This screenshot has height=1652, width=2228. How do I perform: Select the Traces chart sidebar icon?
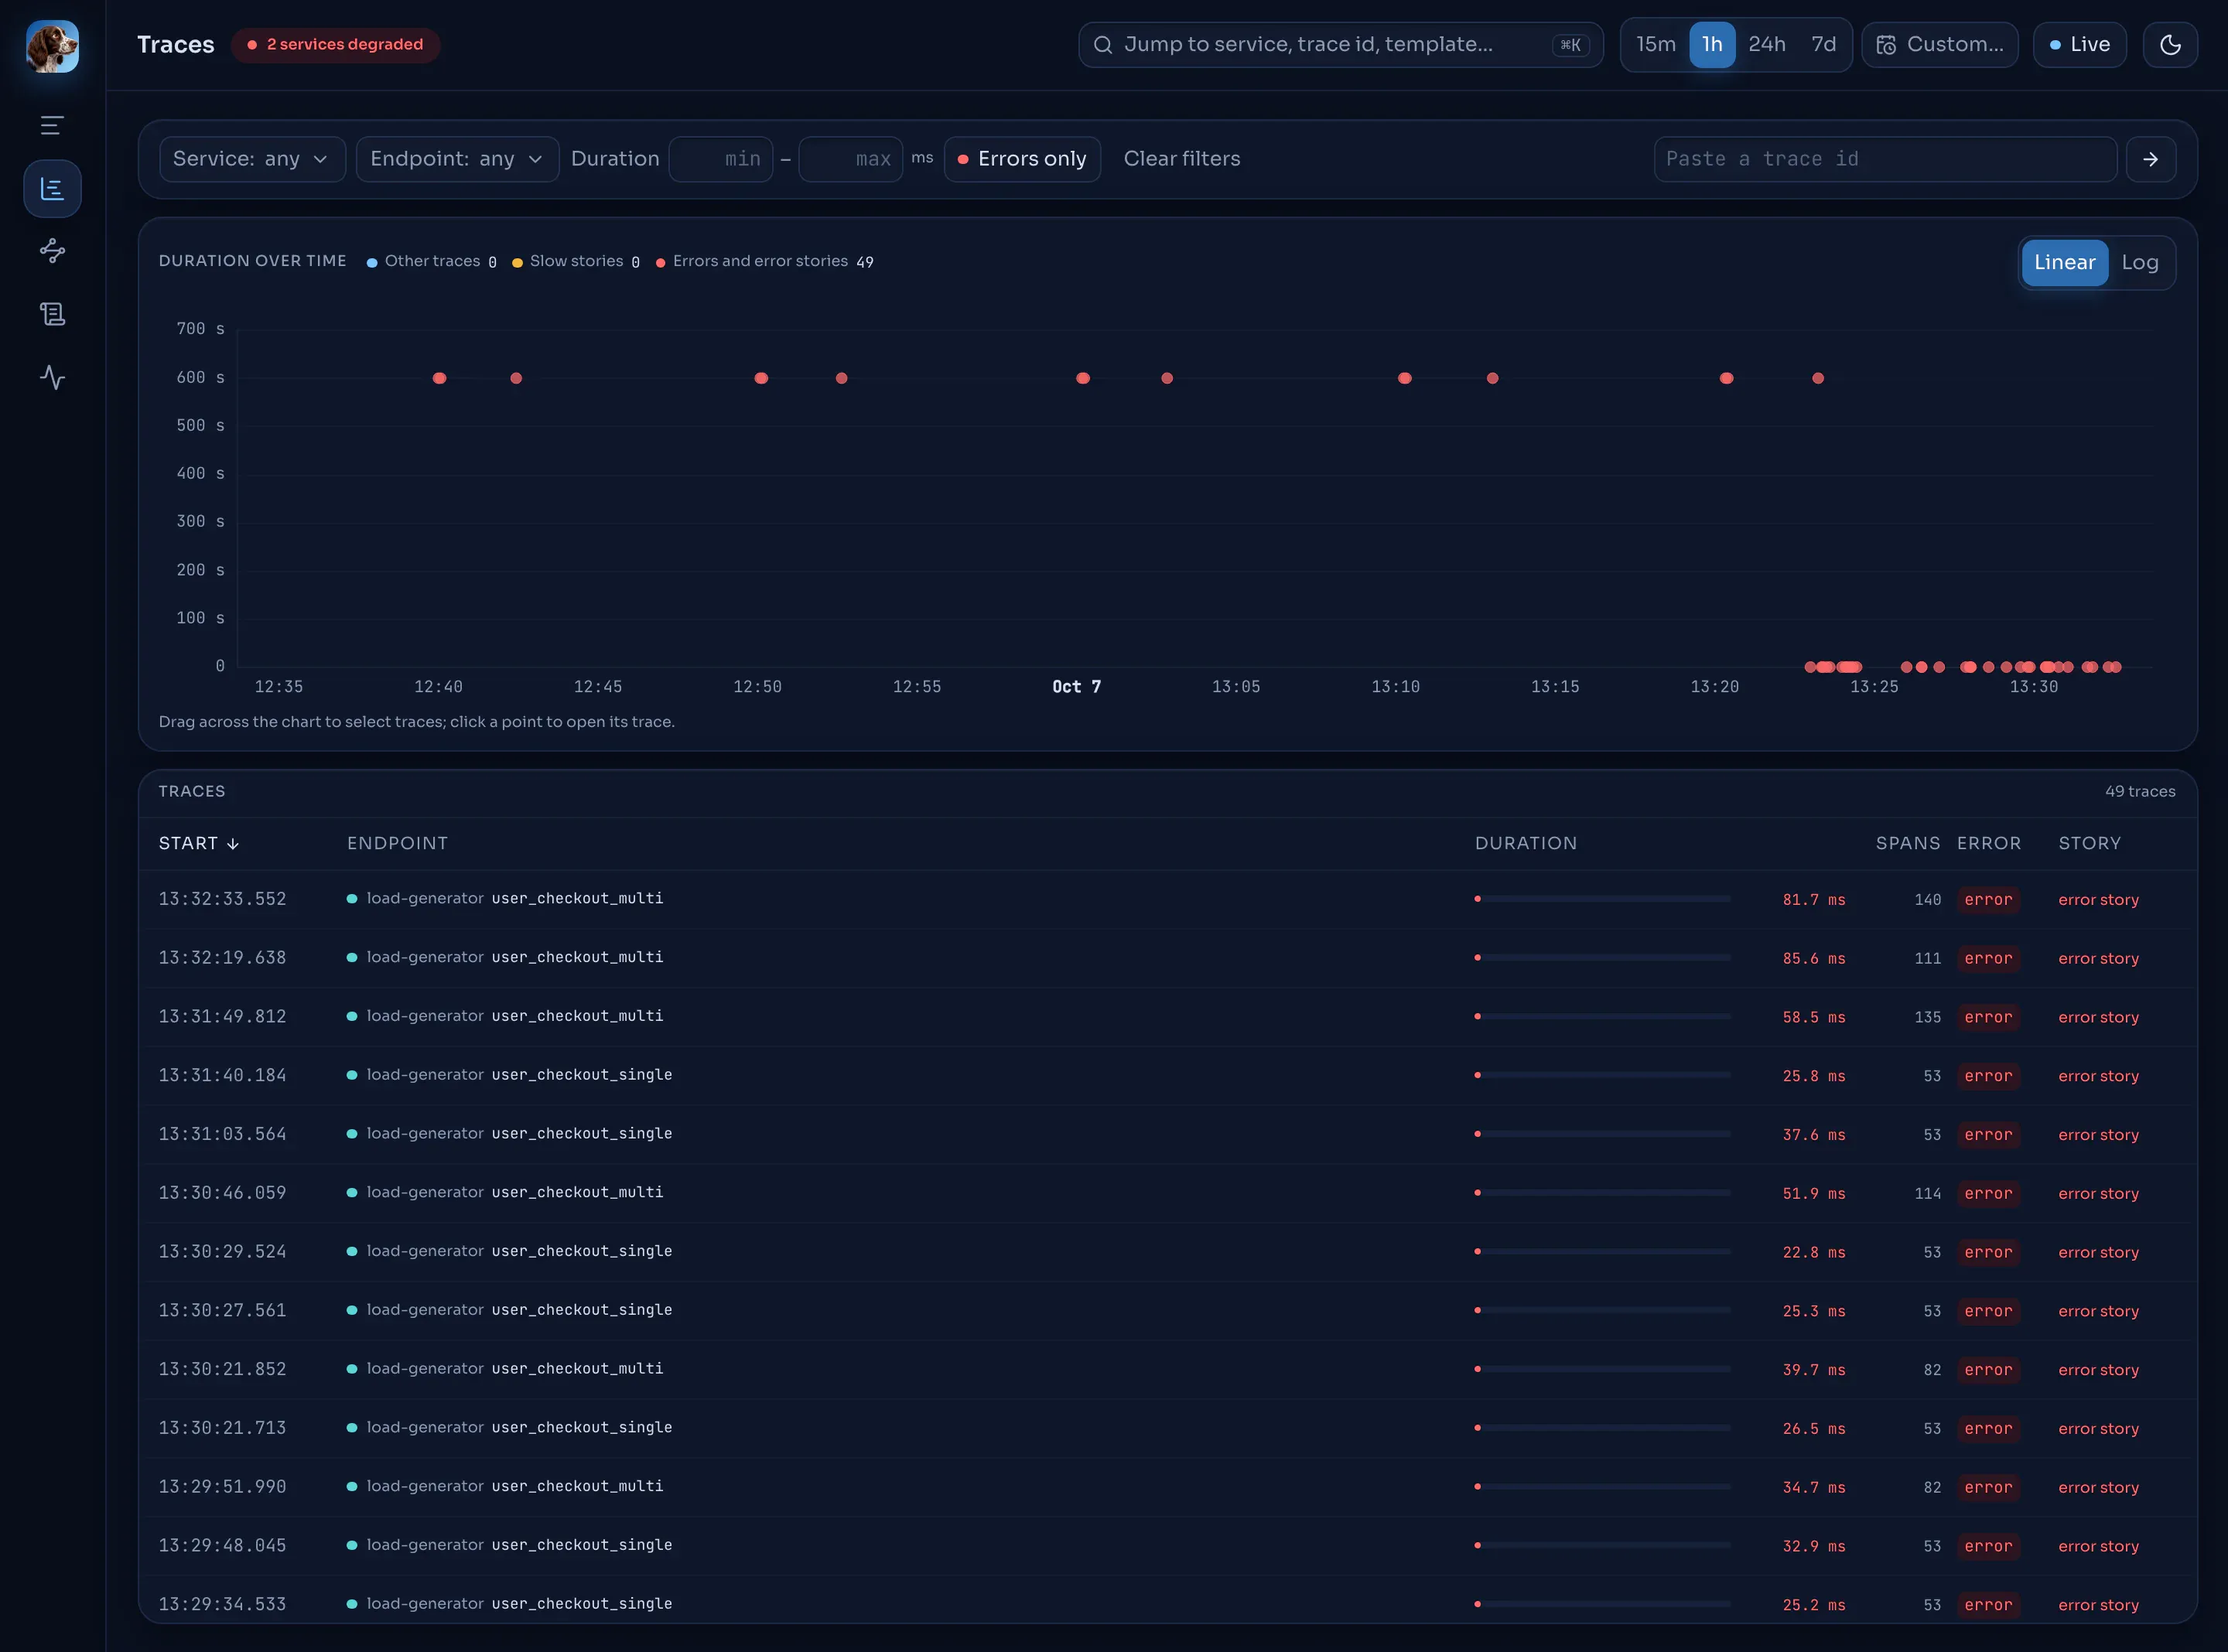tap(52, 188)
